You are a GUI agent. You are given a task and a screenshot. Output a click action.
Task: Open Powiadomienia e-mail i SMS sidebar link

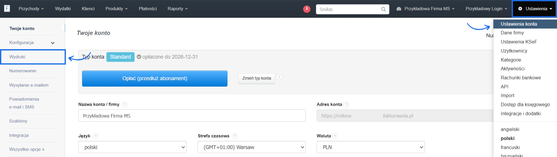point(24,103)
